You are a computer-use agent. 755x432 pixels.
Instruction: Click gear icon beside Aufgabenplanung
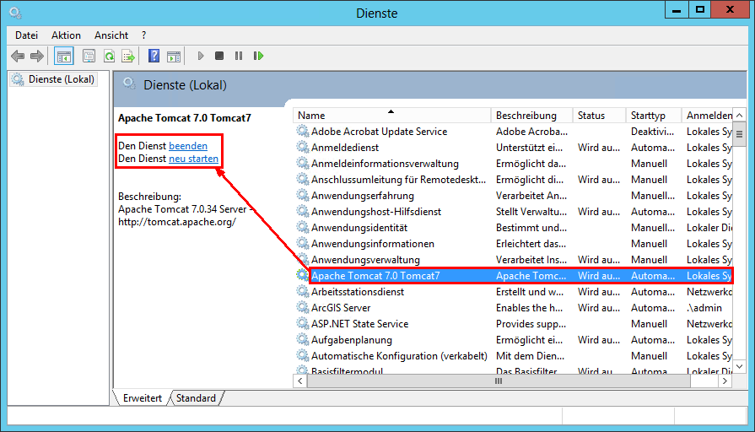[x=302, y=339]
